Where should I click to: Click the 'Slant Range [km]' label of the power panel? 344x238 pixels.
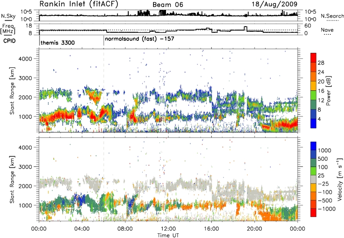pyautogui.click(x=12, y=91)
